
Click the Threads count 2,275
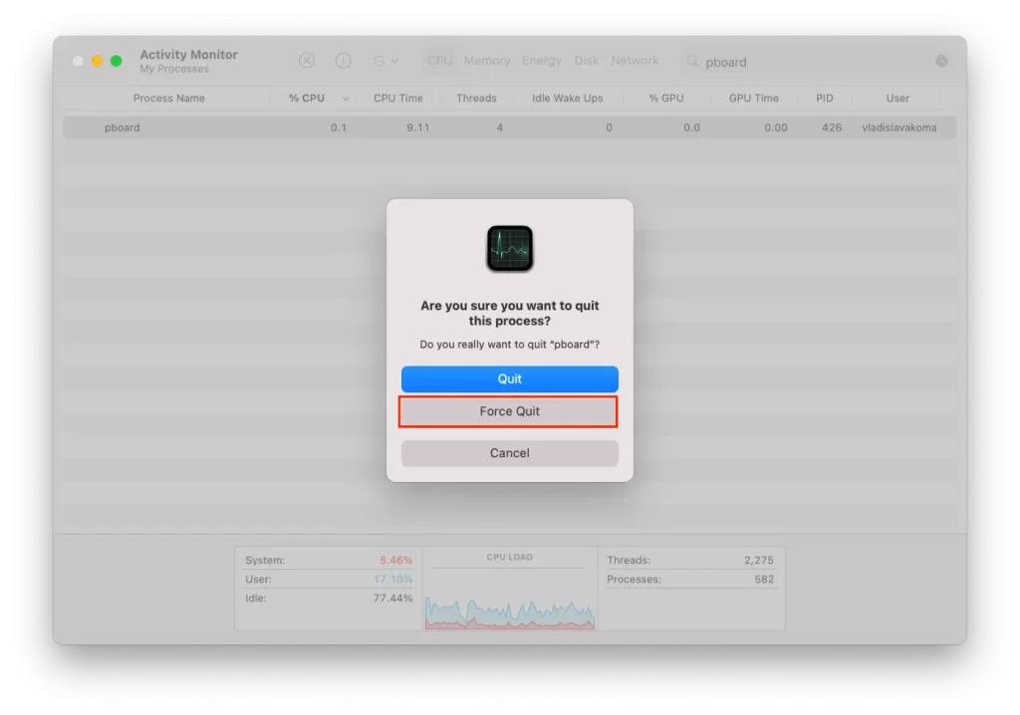pyautogui.click(x=758, y=561)
